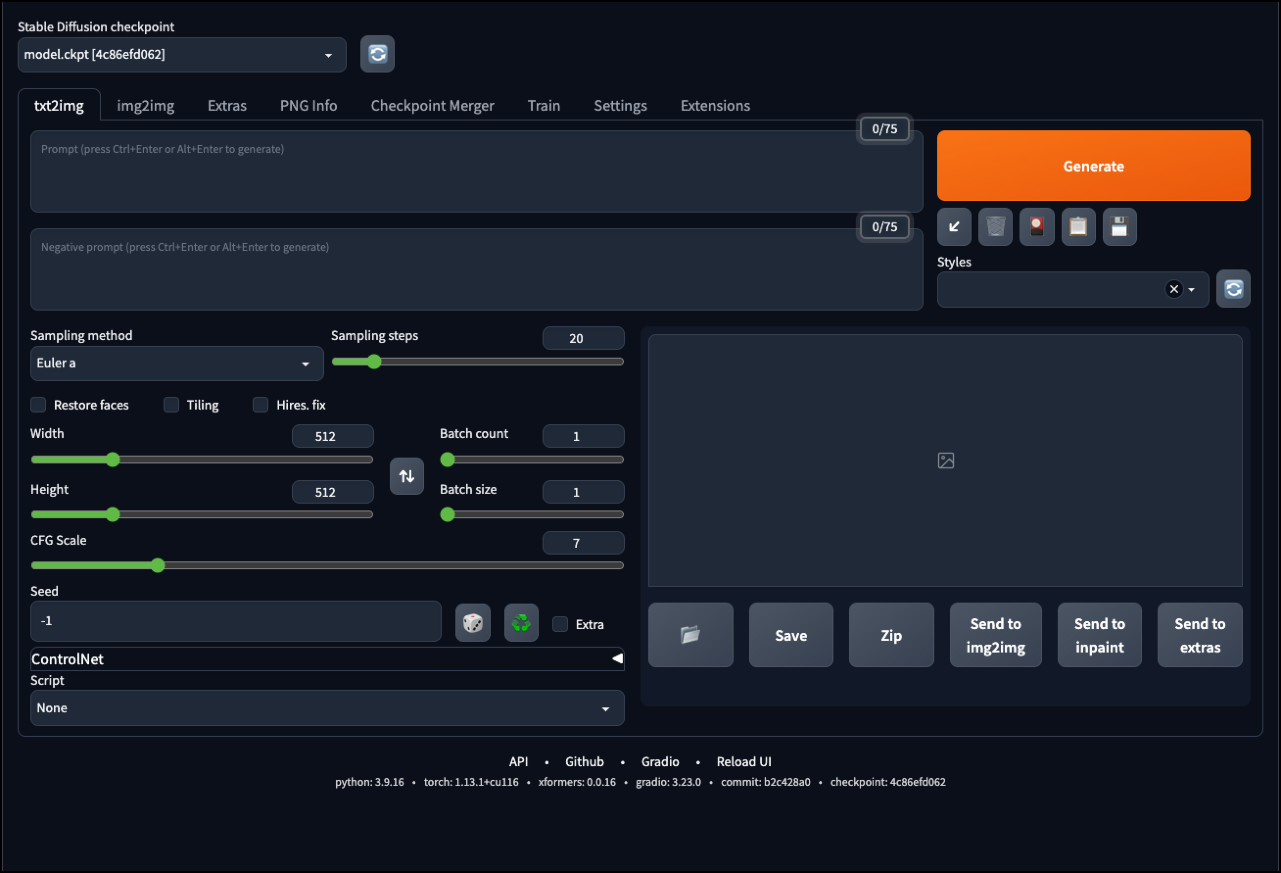Check the Hires. fix option
This screenshot has width=1281, height=873.
pos(260,405)
